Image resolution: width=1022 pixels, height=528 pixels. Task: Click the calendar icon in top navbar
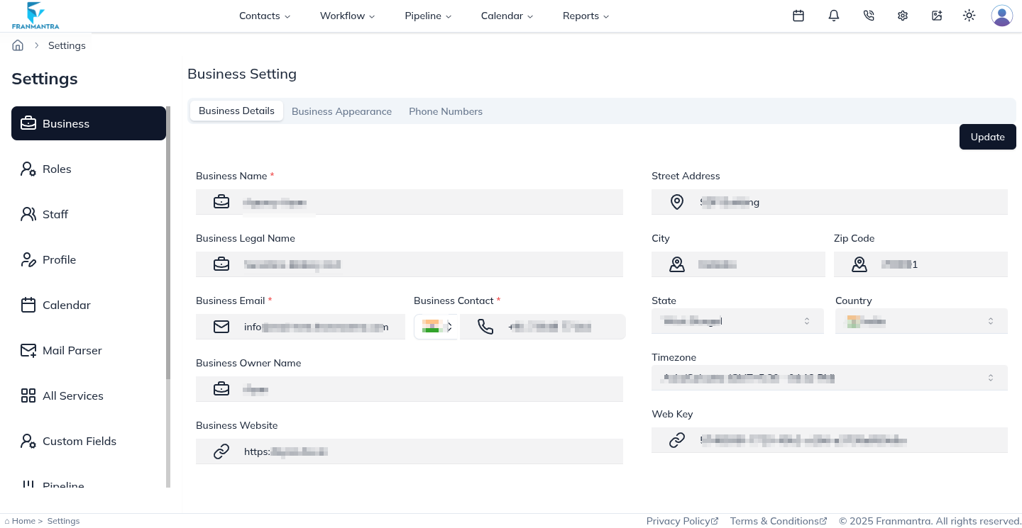[x=798, y=15]
